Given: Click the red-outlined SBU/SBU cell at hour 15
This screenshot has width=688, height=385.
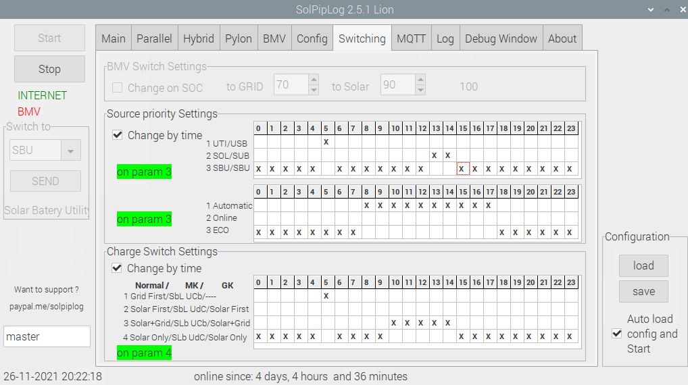Looking at the screenshot, I should (463, 169).
